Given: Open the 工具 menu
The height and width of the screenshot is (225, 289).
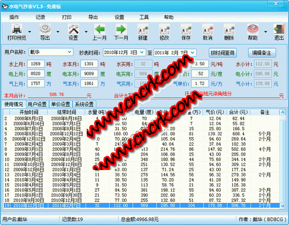Looking at the screenshot, I should (144, 17).
